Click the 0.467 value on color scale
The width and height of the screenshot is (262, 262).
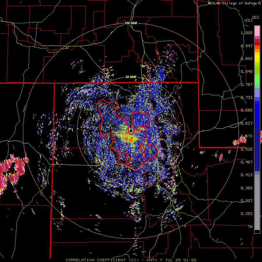point(247,162)
